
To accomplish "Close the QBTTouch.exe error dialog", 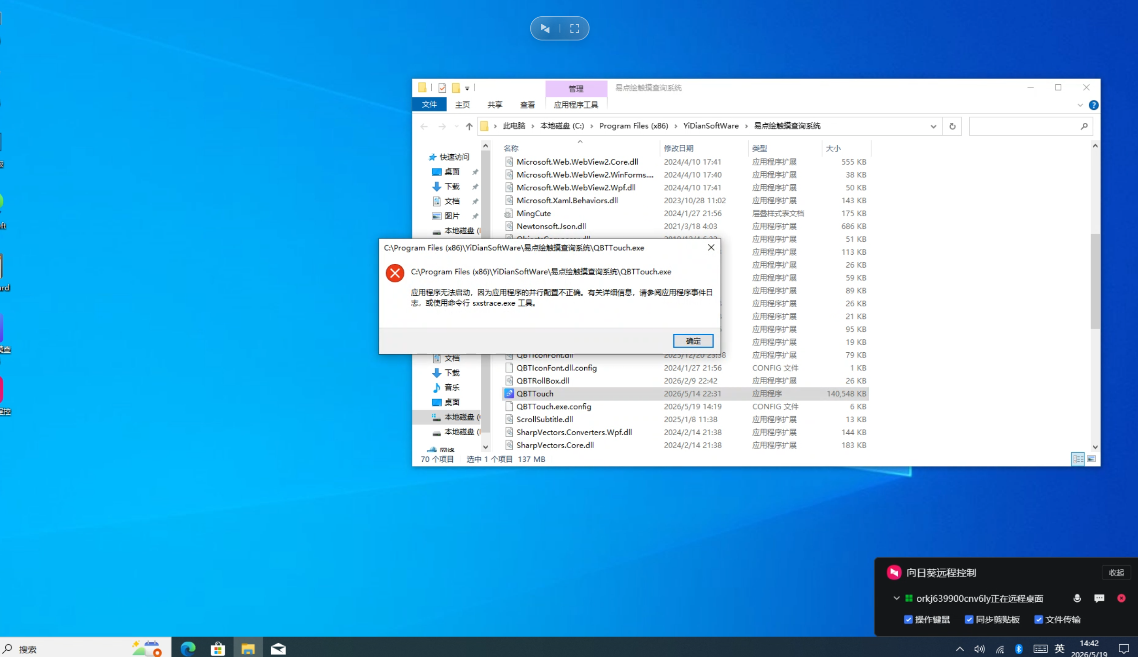I will 711,248.
